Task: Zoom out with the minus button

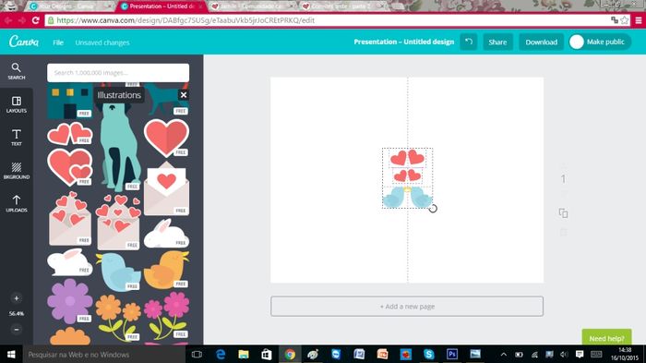Action: click(16, 330)
